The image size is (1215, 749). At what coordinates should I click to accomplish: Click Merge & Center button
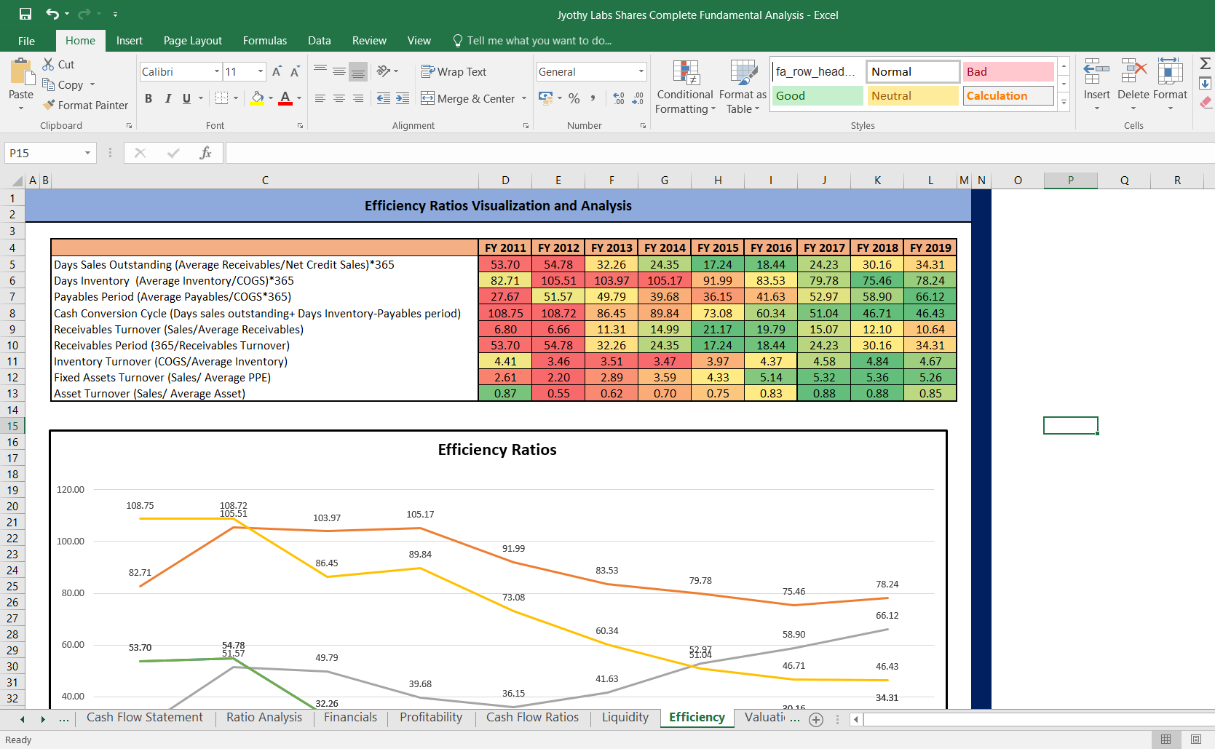coord(468,98)
